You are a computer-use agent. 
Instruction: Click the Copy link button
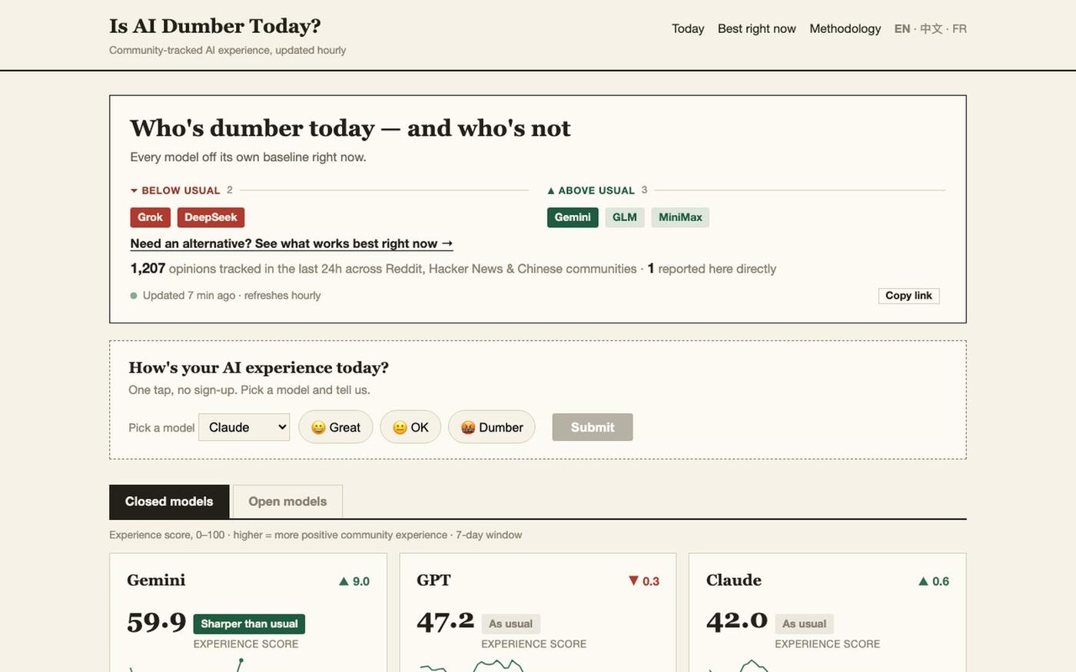pyautogui.click(x=908, y=296)
